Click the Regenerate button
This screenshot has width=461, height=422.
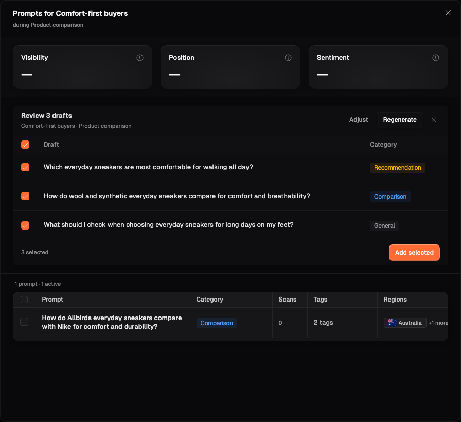coord(400,120)
